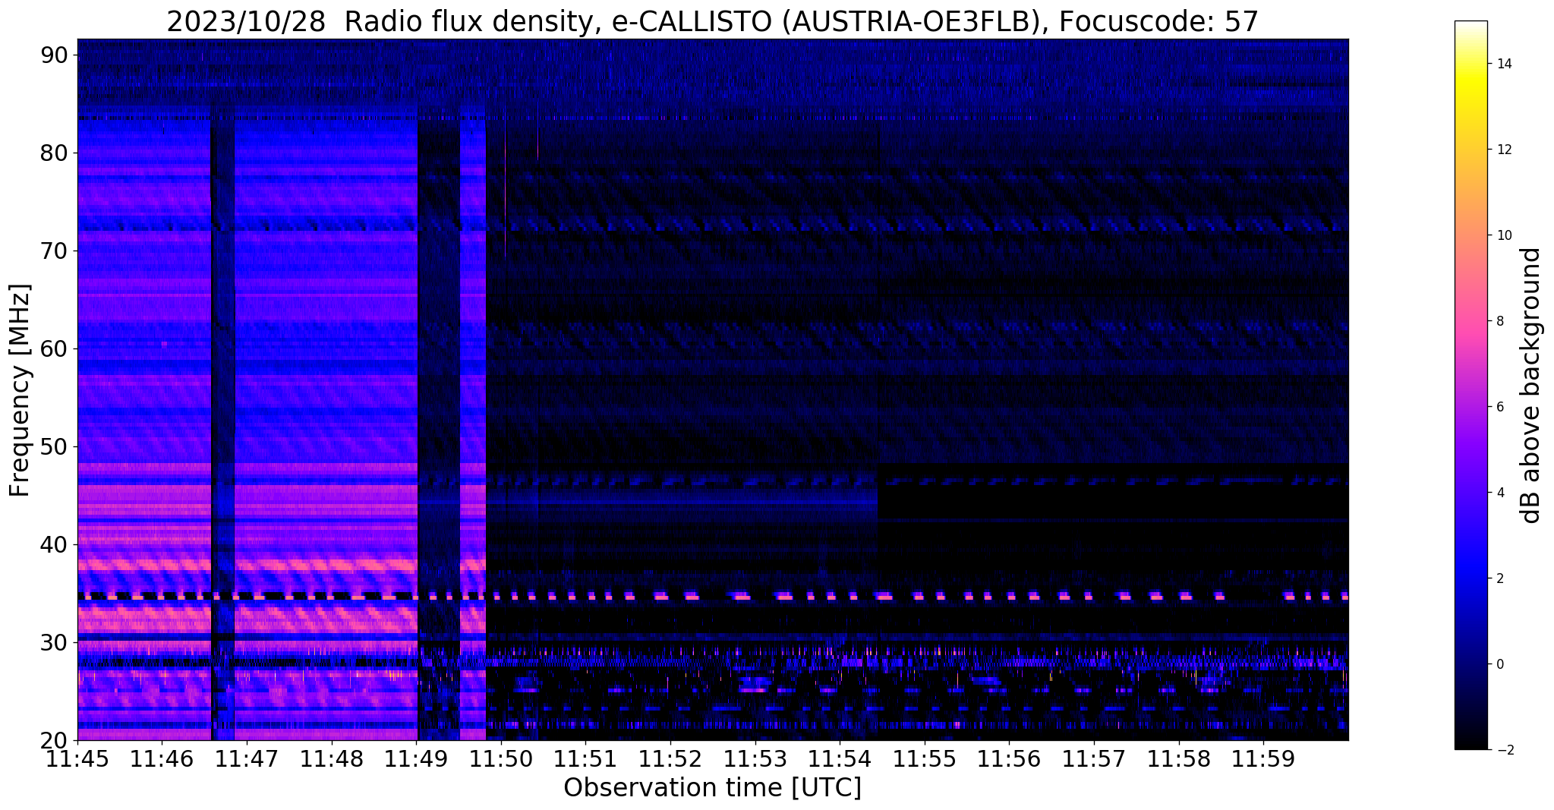
Task: Click the 11:47 time tick label
Action: tap(247, 759)
